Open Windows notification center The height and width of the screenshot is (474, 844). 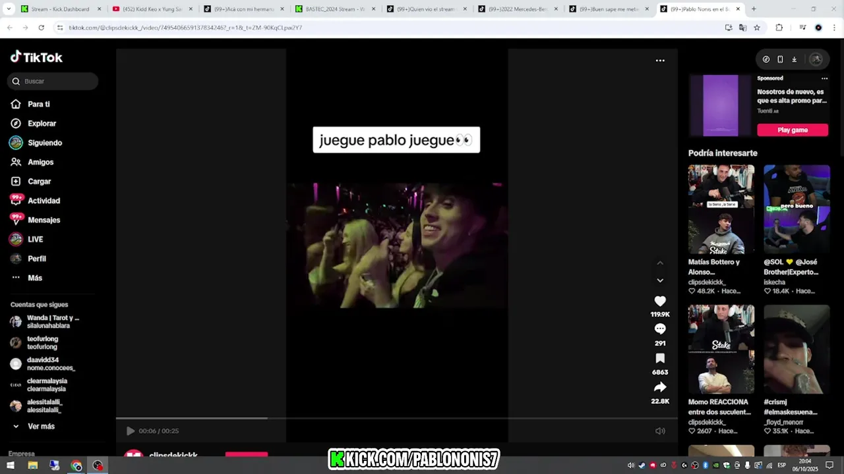point(829,465)
